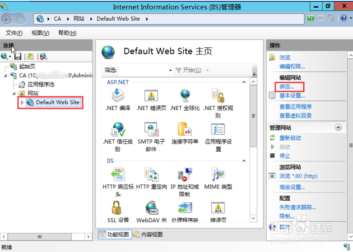Image resolution: width=353 pixels, height=252 pixels.
Task: Open the IP 地址和域限制 icon
Action: [x=185, y=174]
